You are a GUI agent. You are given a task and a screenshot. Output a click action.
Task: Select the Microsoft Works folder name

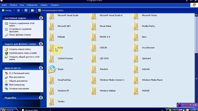click(x=149, y=15)
